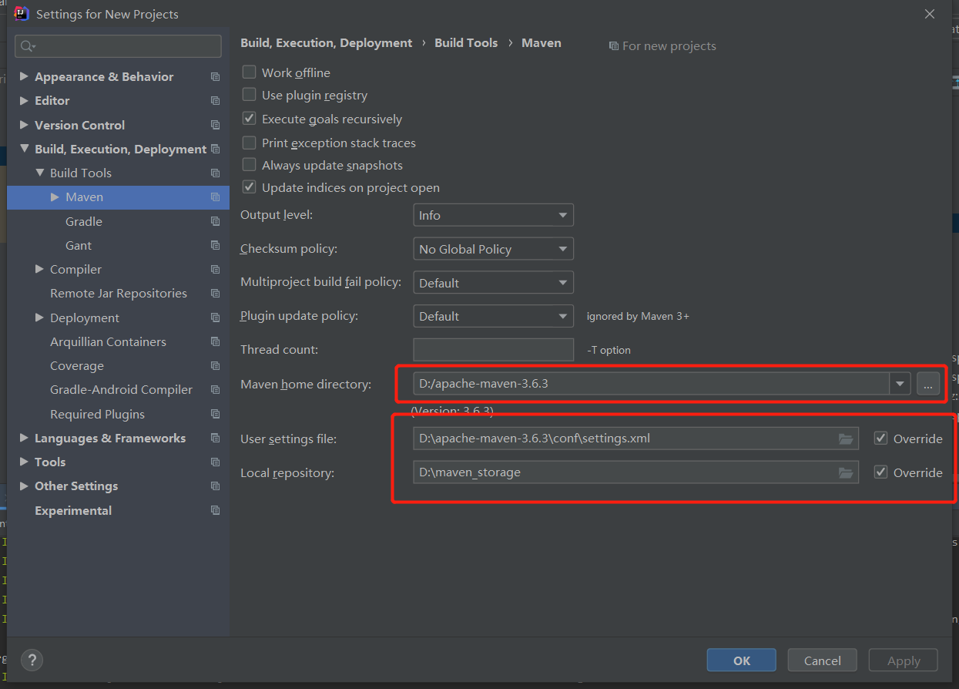
Task: Browse for local repository via folder icon
Action: (846, 472)
